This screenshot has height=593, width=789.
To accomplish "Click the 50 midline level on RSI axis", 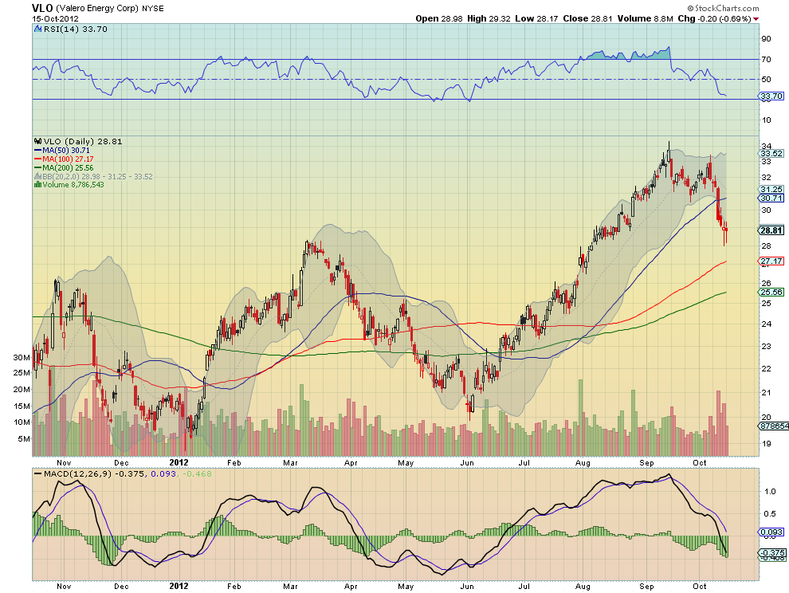I will (x=767, y=80).
